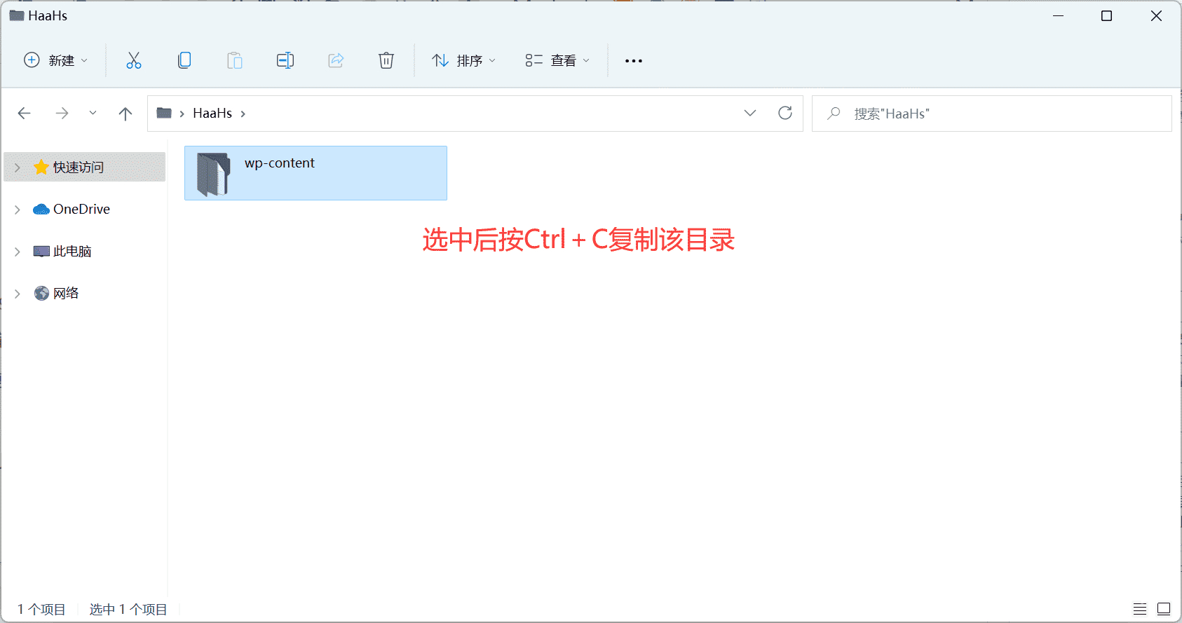Open the 排序 sort dropdown
Screen dimensions: 1182x623
(464, 61)
